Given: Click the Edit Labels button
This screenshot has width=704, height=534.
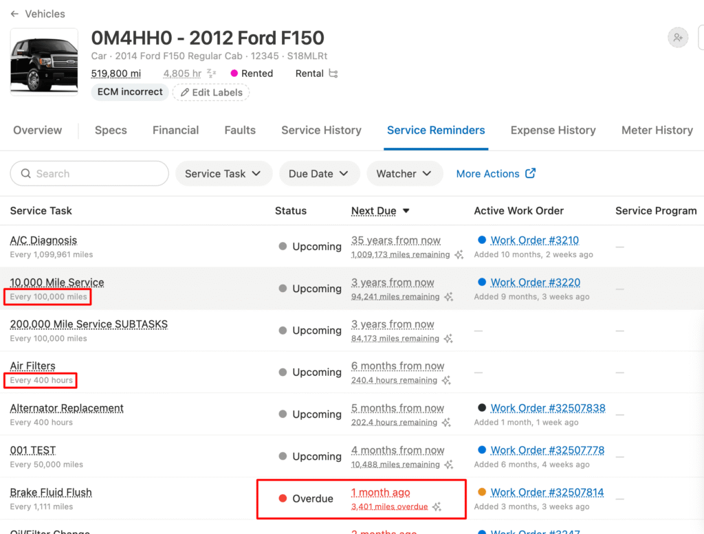Looking at the screenshot, I should (x=211, y=93).
